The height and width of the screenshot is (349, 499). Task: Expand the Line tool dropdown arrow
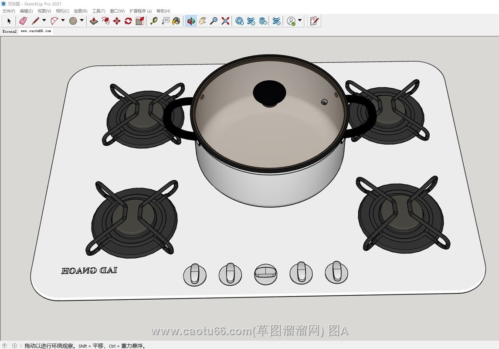pyautogui.click(x=44, y=21)
